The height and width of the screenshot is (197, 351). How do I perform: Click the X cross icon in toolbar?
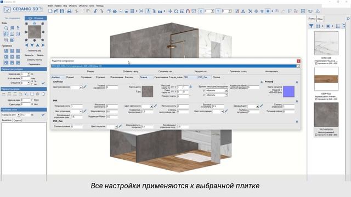pos(250,11)
